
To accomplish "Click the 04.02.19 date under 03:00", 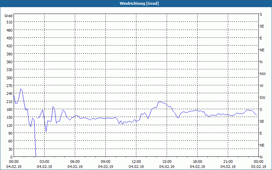I will pos(44,167).
